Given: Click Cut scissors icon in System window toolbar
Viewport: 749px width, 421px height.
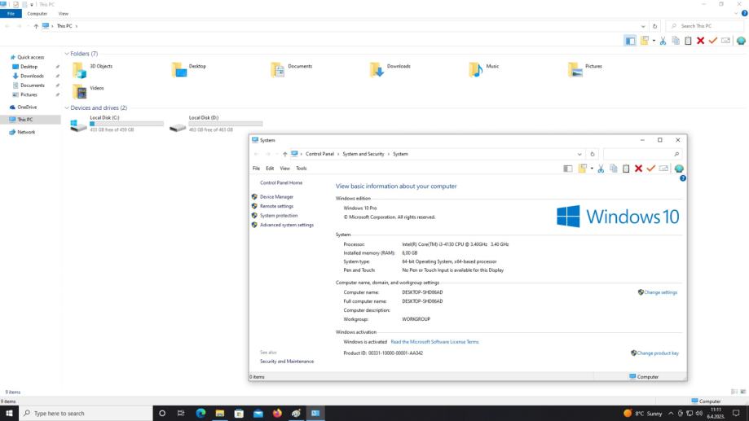Looking at the screenshot, I should point(601,169).
